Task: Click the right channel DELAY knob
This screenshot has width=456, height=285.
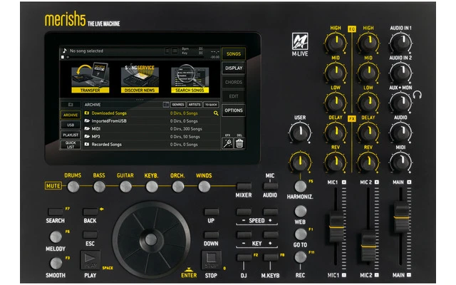Action: [x=368, y=133]
